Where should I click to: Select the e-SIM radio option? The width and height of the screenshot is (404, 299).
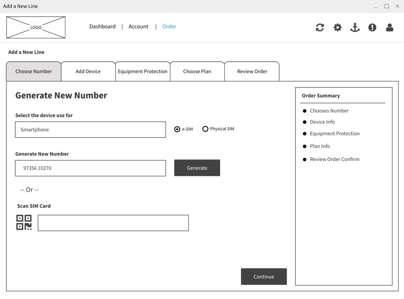[177, 129]
